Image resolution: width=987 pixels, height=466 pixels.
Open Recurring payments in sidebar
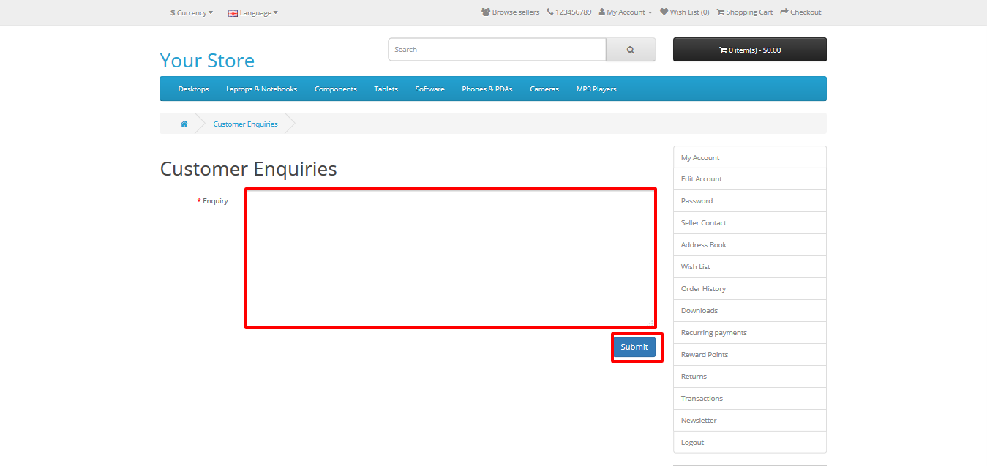pos(750,333)
